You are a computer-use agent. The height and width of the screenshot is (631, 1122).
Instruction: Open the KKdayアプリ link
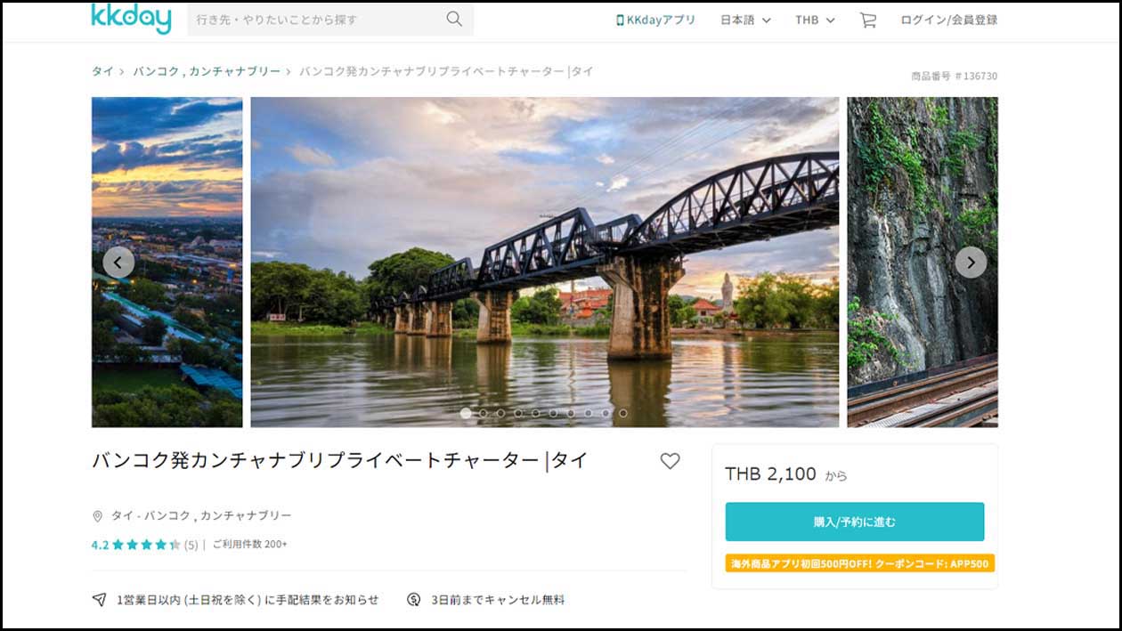(655, 20)
